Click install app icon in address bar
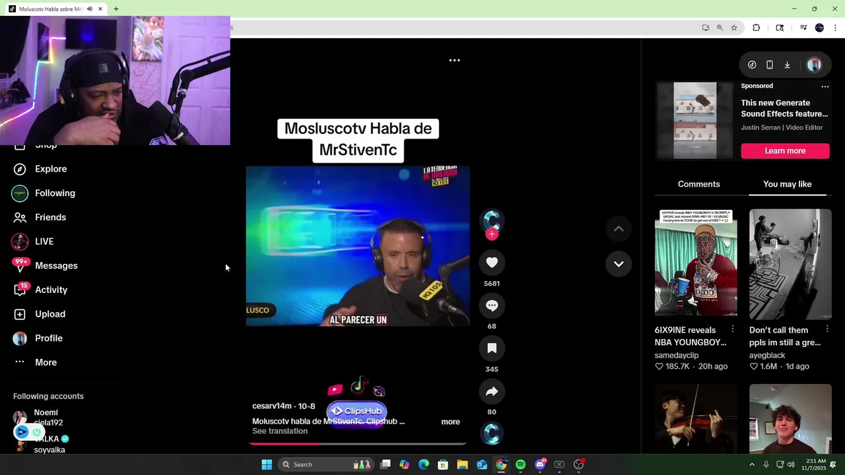The image size is (845, 475). tap(706, 28)
